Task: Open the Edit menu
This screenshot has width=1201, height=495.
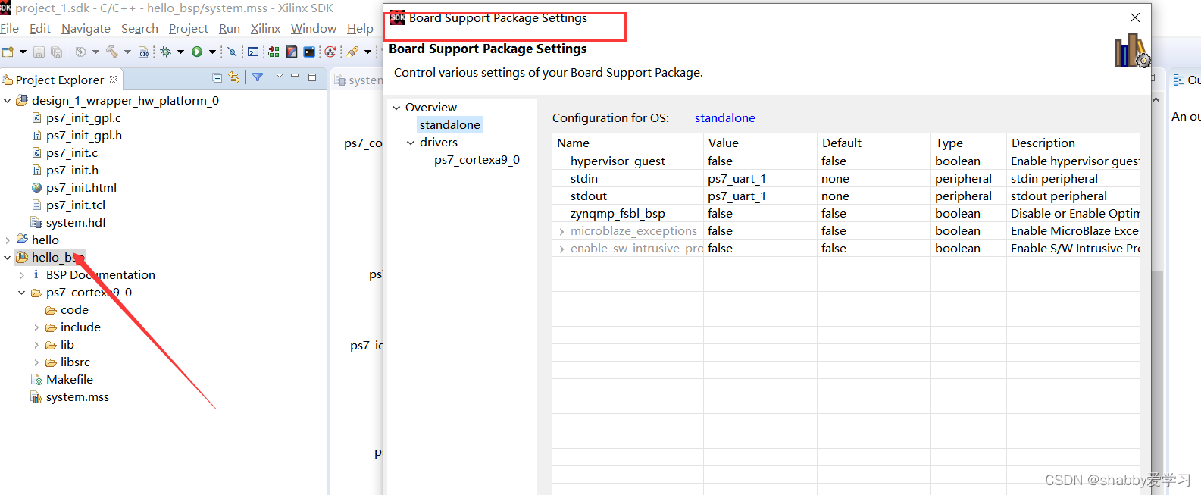Action: [40, 28]
